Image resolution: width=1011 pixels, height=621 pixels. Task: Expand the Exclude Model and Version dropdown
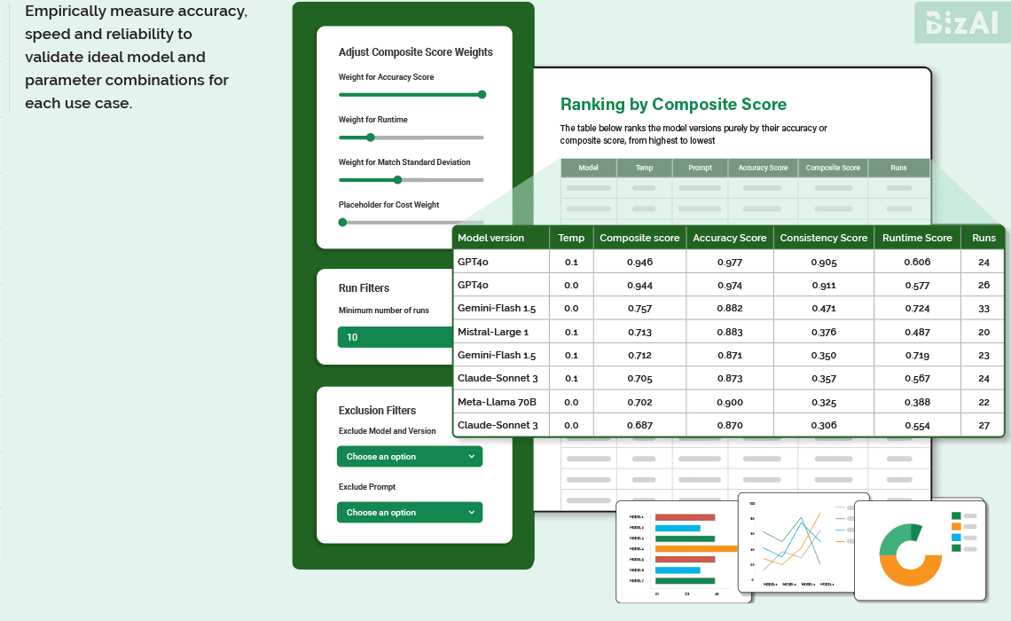[410, 457]
